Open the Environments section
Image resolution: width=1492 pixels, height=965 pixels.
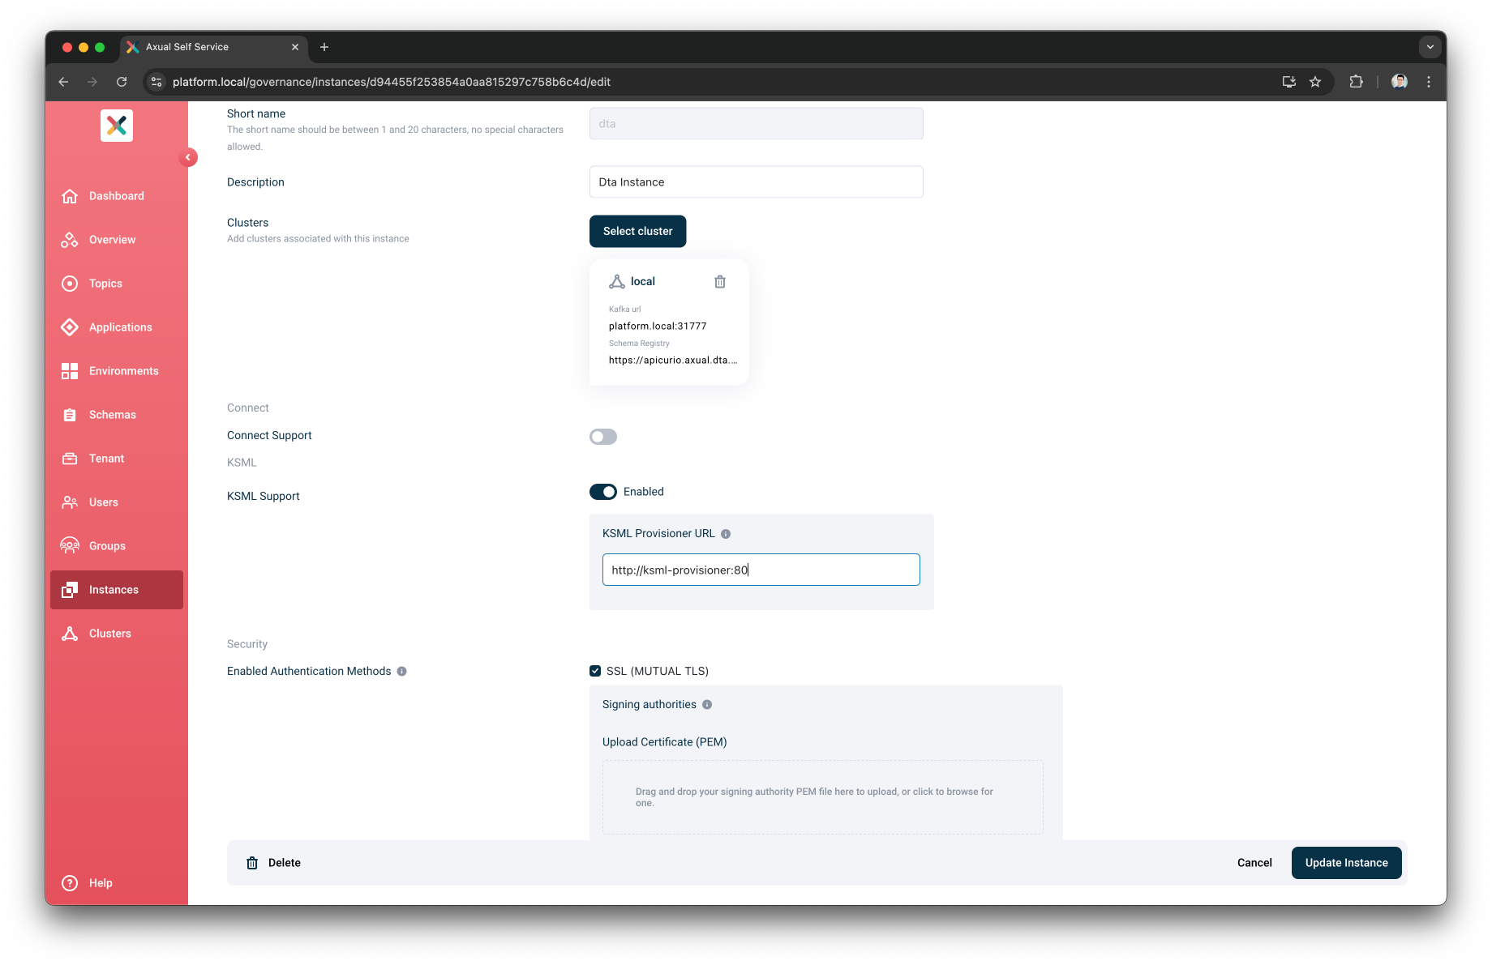pos(117,371)
